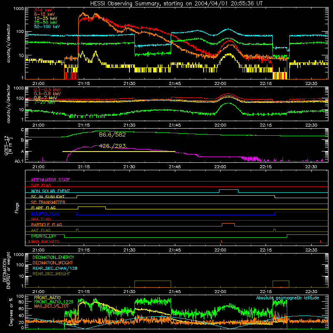333x333 pixels.
Task: Click the HESSI Observing Summary title
Action: click(176, 3)
